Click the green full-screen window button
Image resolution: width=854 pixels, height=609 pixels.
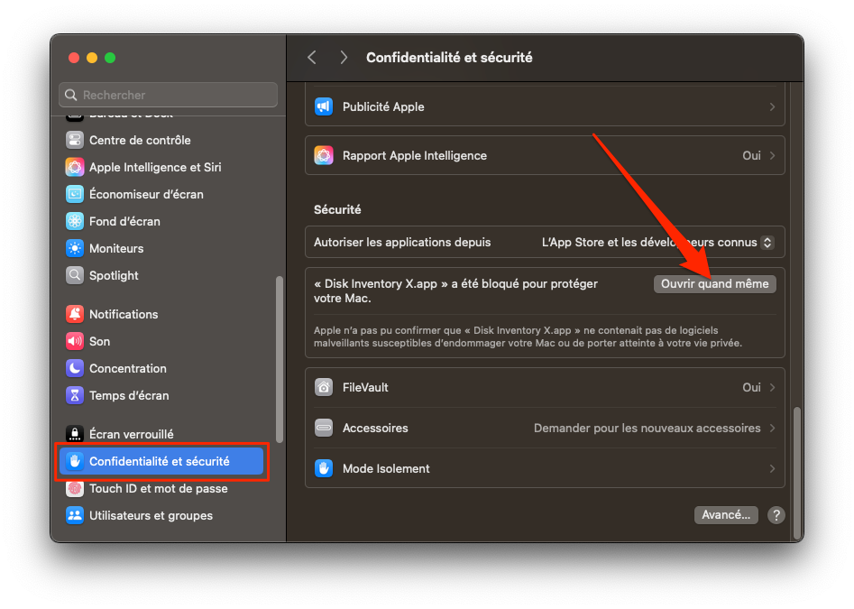coord(110,58)
